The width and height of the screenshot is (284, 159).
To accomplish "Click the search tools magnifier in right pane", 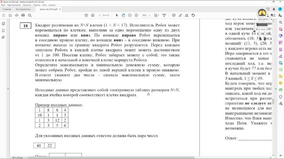I will click(280, 22).
